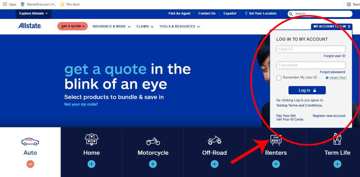Click Get Your ID Cards link
The width and height of the screenshot is (360, 177).
(290, 119)
